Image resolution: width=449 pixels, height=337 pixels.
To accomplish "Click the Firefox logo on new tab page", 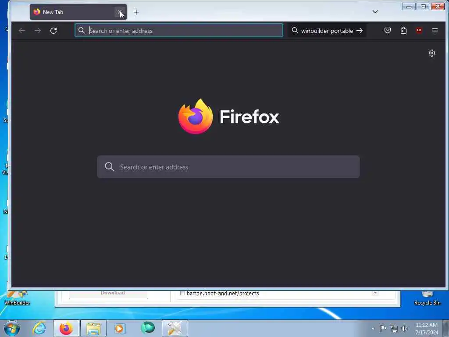I will click(x=228, y=116).
